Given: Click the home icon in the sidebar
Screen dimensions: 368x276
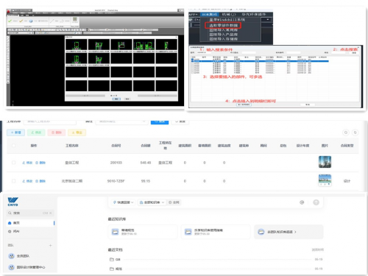Looking at the screenshot, I should 10,223.
